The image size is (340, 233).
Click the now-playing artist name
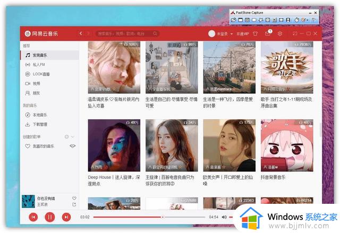(42, 204)
